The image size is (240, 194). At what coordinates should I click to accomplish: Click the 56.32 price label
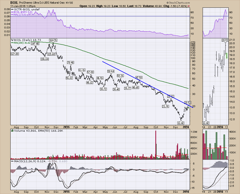pyautogui.click(x=69, y=78)
